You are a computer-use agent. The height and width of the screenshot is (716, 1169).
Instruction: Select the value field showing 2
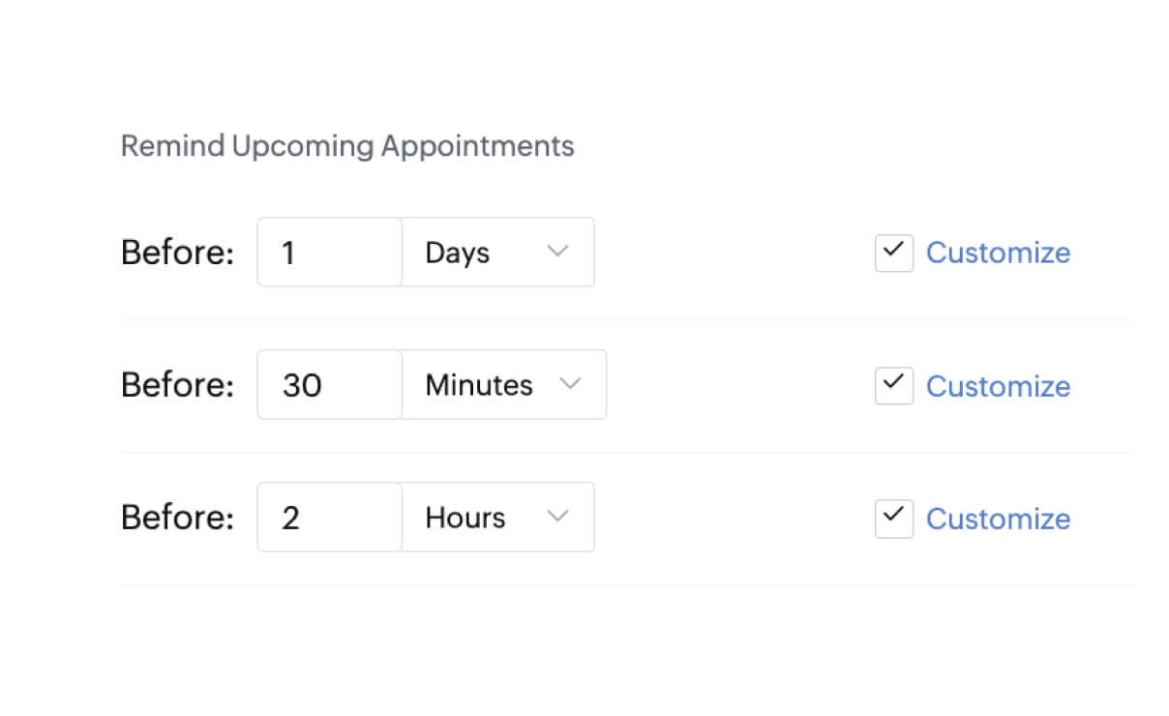click(329, 517)
